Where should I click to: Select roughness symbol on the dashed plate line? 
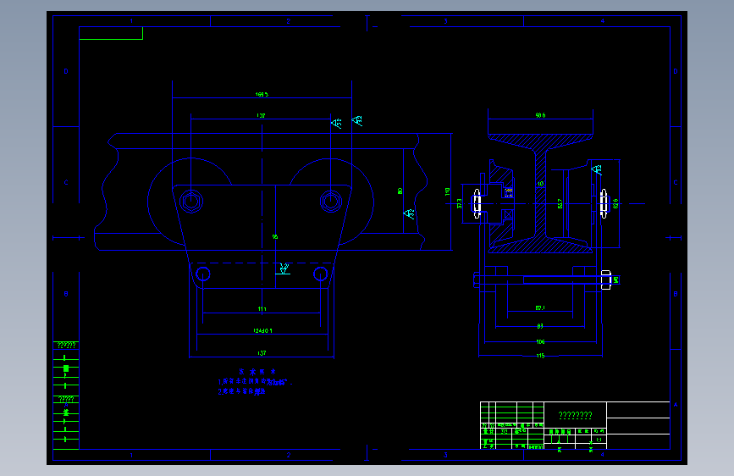click(x=284, y=269)
